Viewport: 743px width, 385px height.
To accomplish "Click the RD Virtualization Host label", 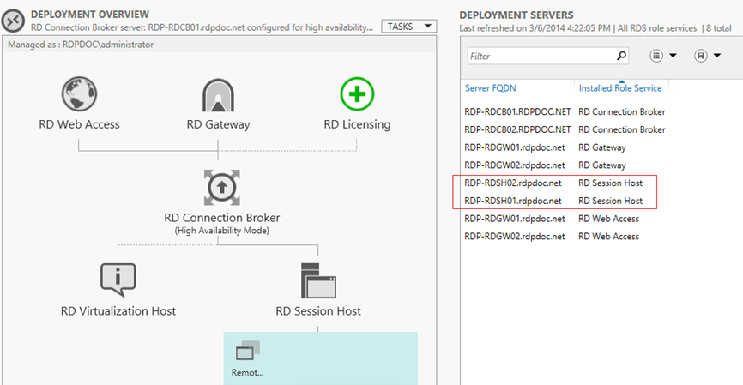I will (x=118, y=311).
